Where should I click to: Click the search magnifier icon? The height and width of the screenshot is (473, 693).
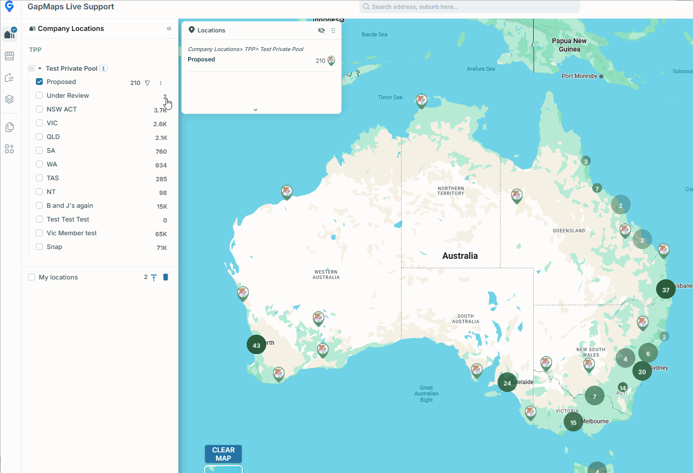click(x=366, y=7)
